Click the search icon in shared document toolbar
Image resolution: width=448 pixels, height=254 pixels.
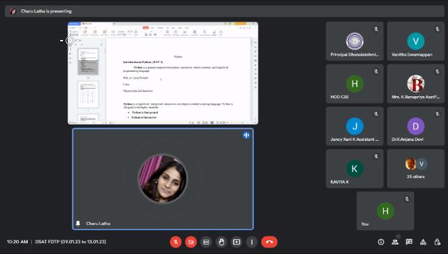(204, 33)
